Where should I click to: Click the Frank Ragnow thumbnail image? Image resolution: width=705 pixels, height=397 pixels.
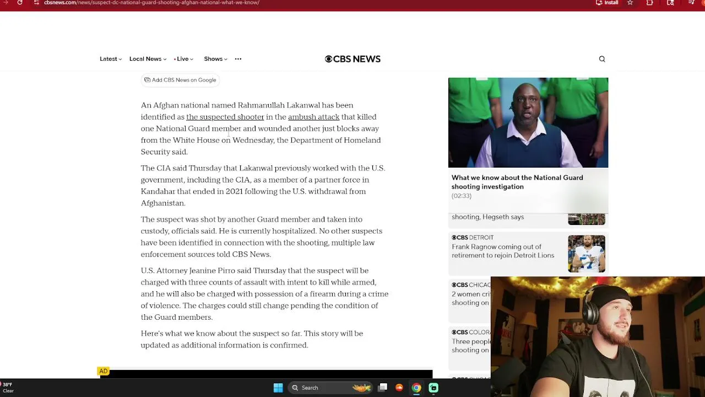click(x=587, y=254)
